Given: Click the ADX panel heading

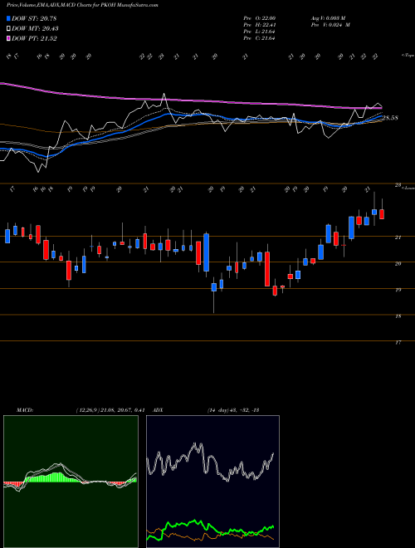Looking at the screenshot, I should [x=159, y=410].
